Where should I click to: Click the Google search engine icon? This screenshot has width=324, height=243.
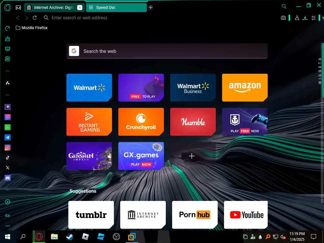coord(74,51)
